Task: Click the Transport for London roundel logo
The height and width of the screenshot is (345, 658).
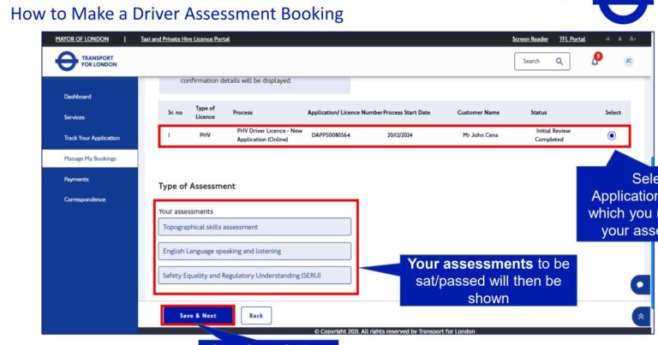Action: tap(67, 61)
